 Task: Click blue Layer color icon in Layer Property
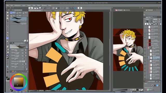tap(157, 86)
